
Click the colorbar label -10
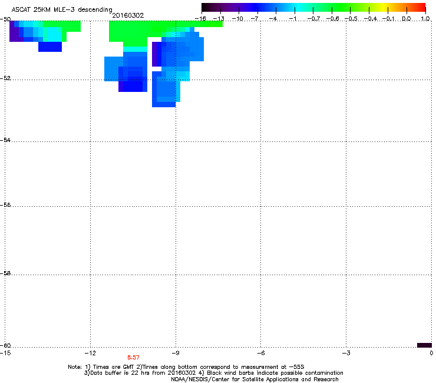[x=237, y=19]
